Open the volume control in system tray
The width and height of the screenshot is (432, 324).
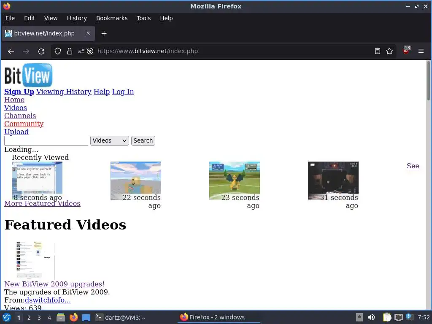pyautogui.click(x=371, y=317)
